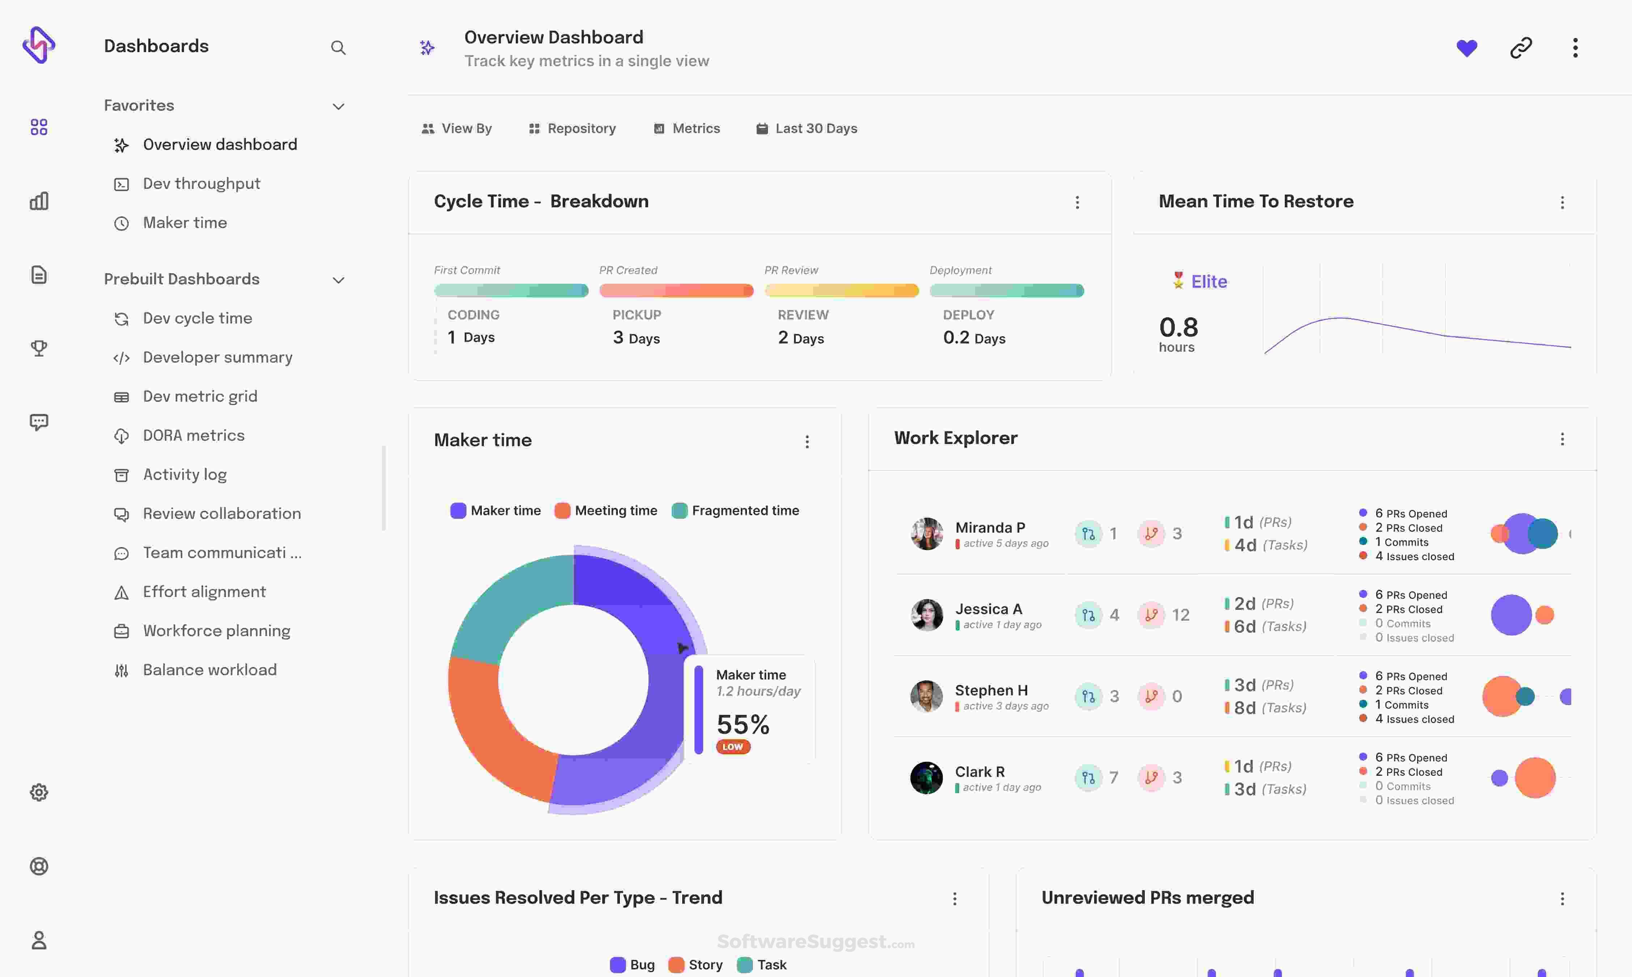Toggle Meeting time legend in Maker time chart
The image size is (1632, 977).
coord(605,511)
